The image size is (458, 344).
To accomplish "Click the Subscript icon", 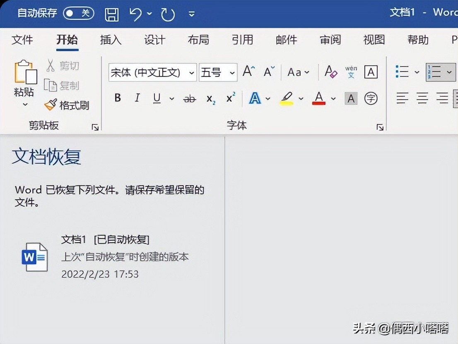I will tap(211, 98).
